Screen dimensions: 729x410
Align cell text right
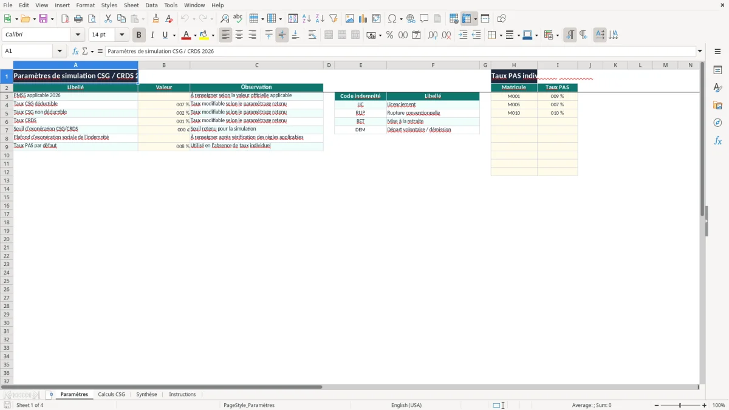tap(253, 35)
